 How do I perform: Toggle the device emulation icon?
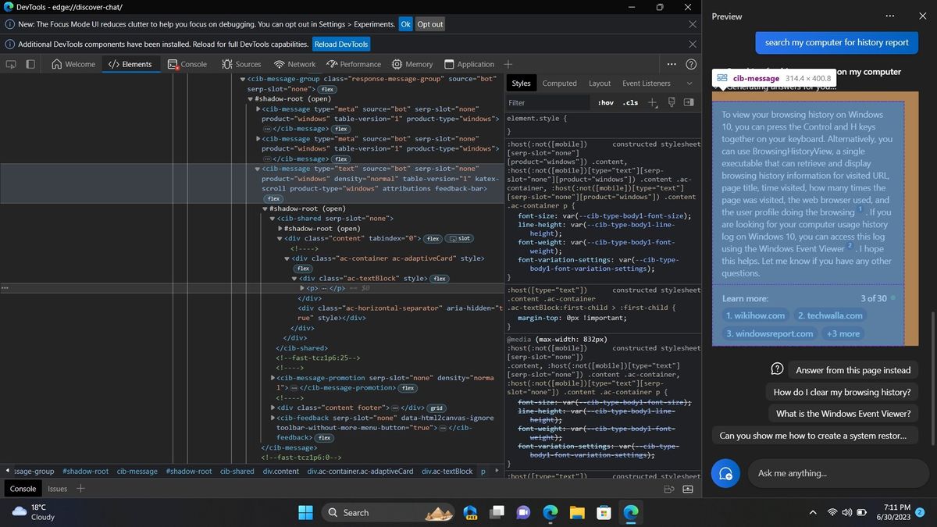30,64
